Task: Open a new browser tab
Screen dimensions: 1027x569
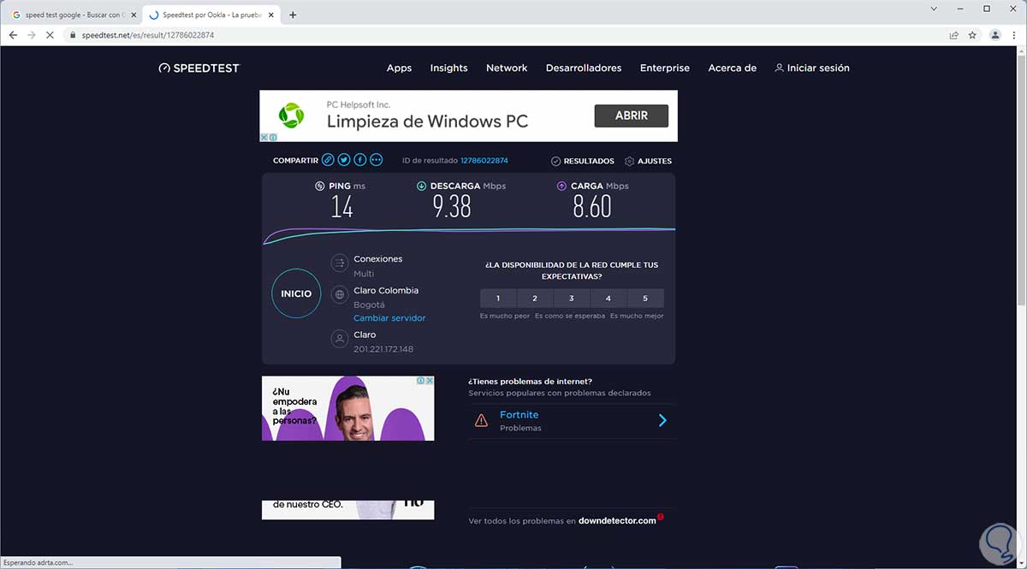Action: tap(293, 15)
